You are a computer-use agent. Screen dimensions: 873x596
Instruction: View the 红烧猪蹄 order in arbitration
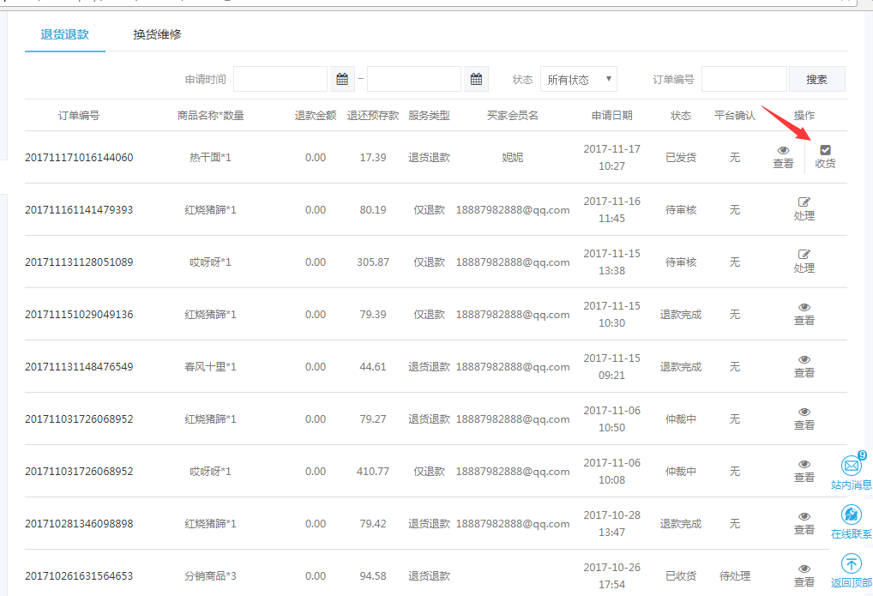coord(804,418)
